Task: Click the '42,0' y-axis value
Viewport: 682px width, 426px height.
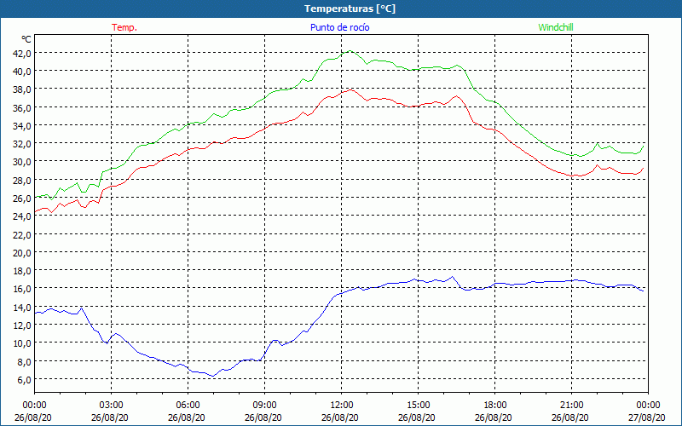Action: [23, 53]
